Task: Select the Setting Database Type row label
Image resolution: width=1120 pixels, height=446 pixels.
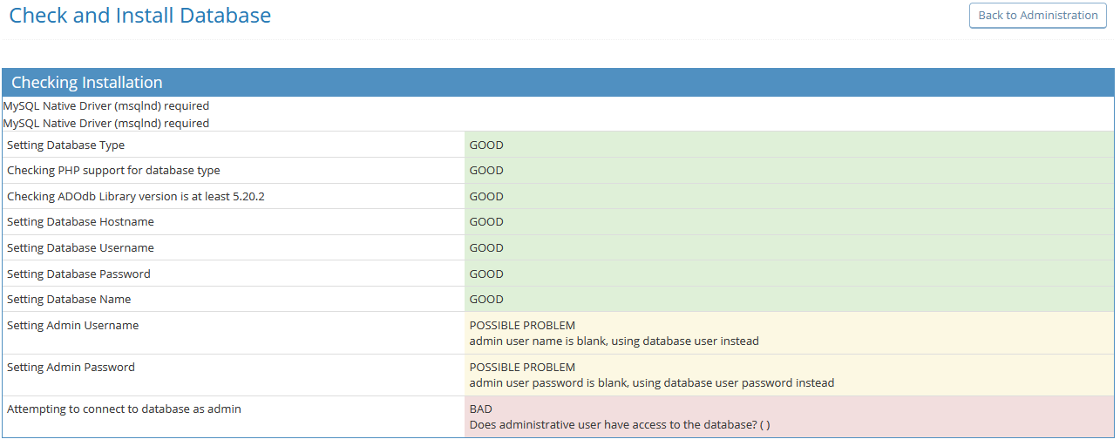Action: pyautogui.click(x=66, y=145)
